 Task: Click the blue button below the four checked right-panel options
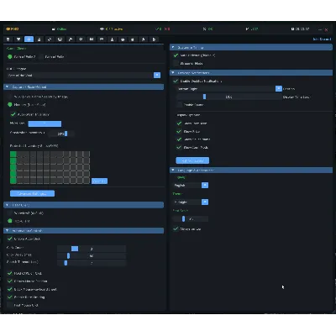[192, 160]
